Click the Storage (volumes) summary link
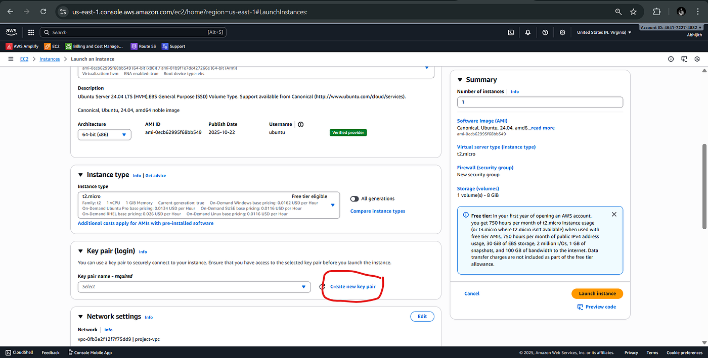This screenshot has width=708, height=358. click(478, 188)
